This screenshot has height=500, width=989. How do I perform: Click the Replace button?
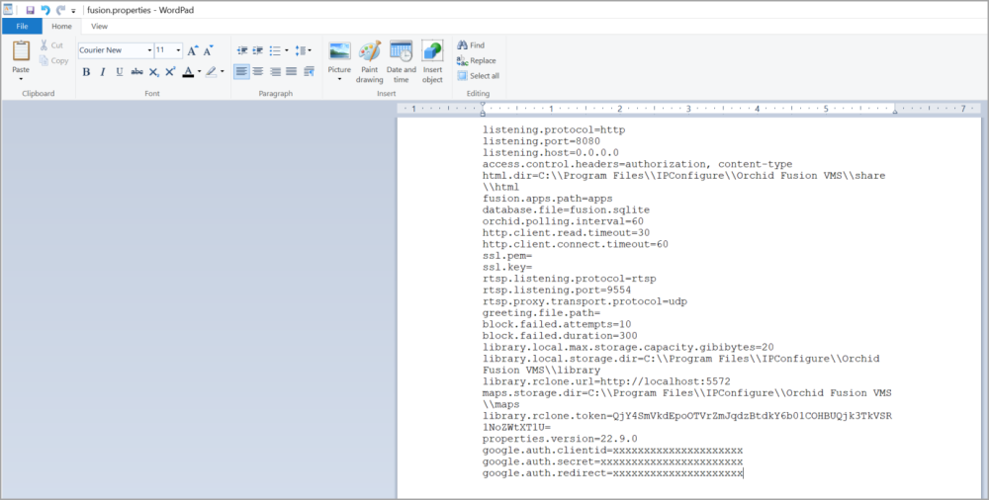pyautogui.click(x=477, y=60)
